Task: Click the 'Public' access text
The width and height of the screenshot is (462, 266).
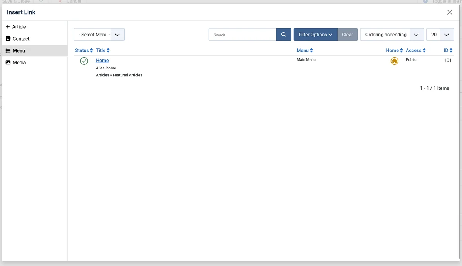Action: coord(411,59)
